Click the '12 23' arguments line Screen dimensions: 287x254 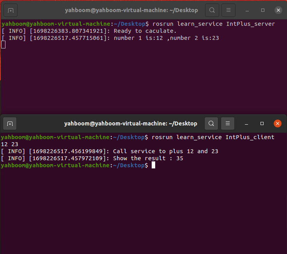coord(9,144)
